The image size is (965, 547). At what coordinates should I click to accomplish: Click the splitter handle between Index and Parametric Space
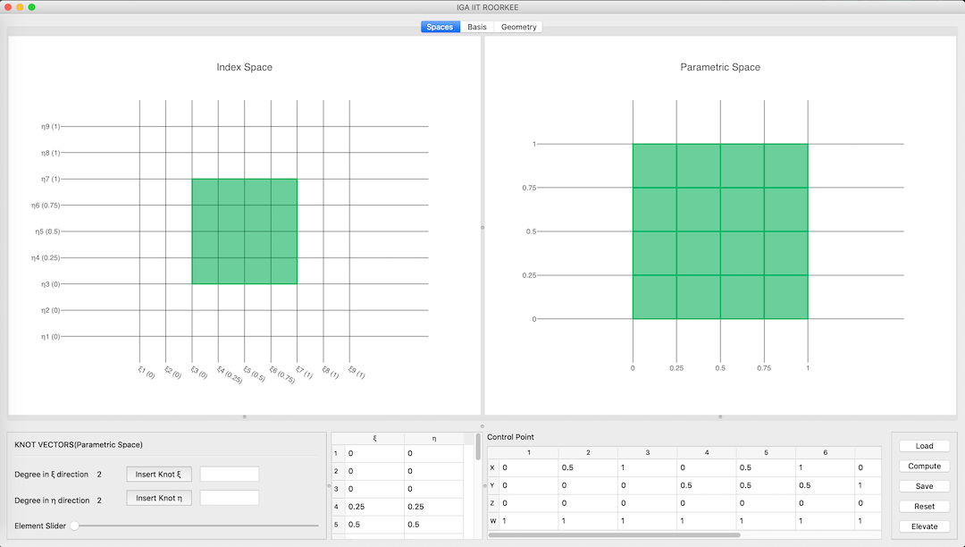(x=482, y=227)
